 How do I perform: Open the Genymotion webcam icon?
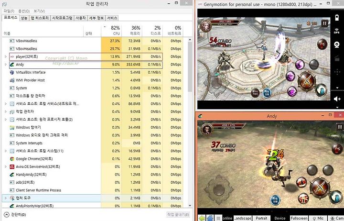(x=337, y=44)
